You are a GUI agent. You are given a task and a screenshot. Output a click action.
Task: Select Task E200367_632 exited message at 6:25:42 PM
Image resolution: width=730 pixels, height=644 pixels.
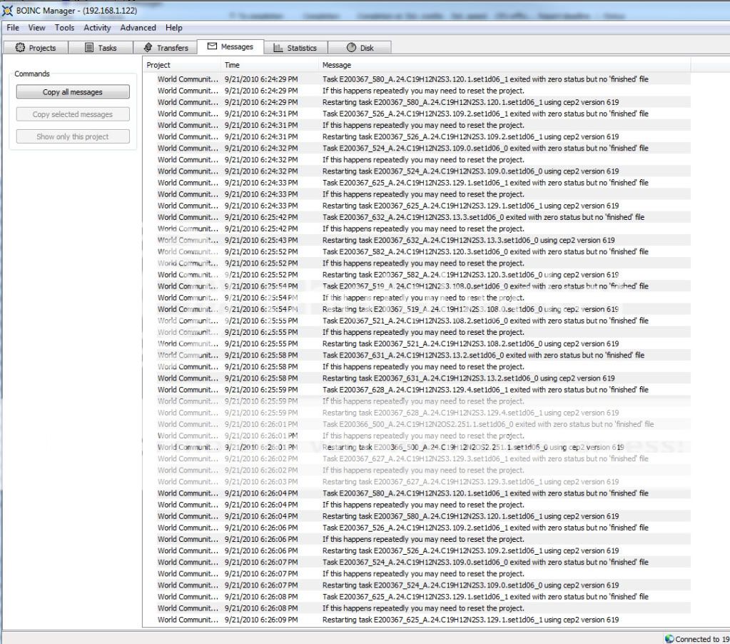[x=417, y=217]
